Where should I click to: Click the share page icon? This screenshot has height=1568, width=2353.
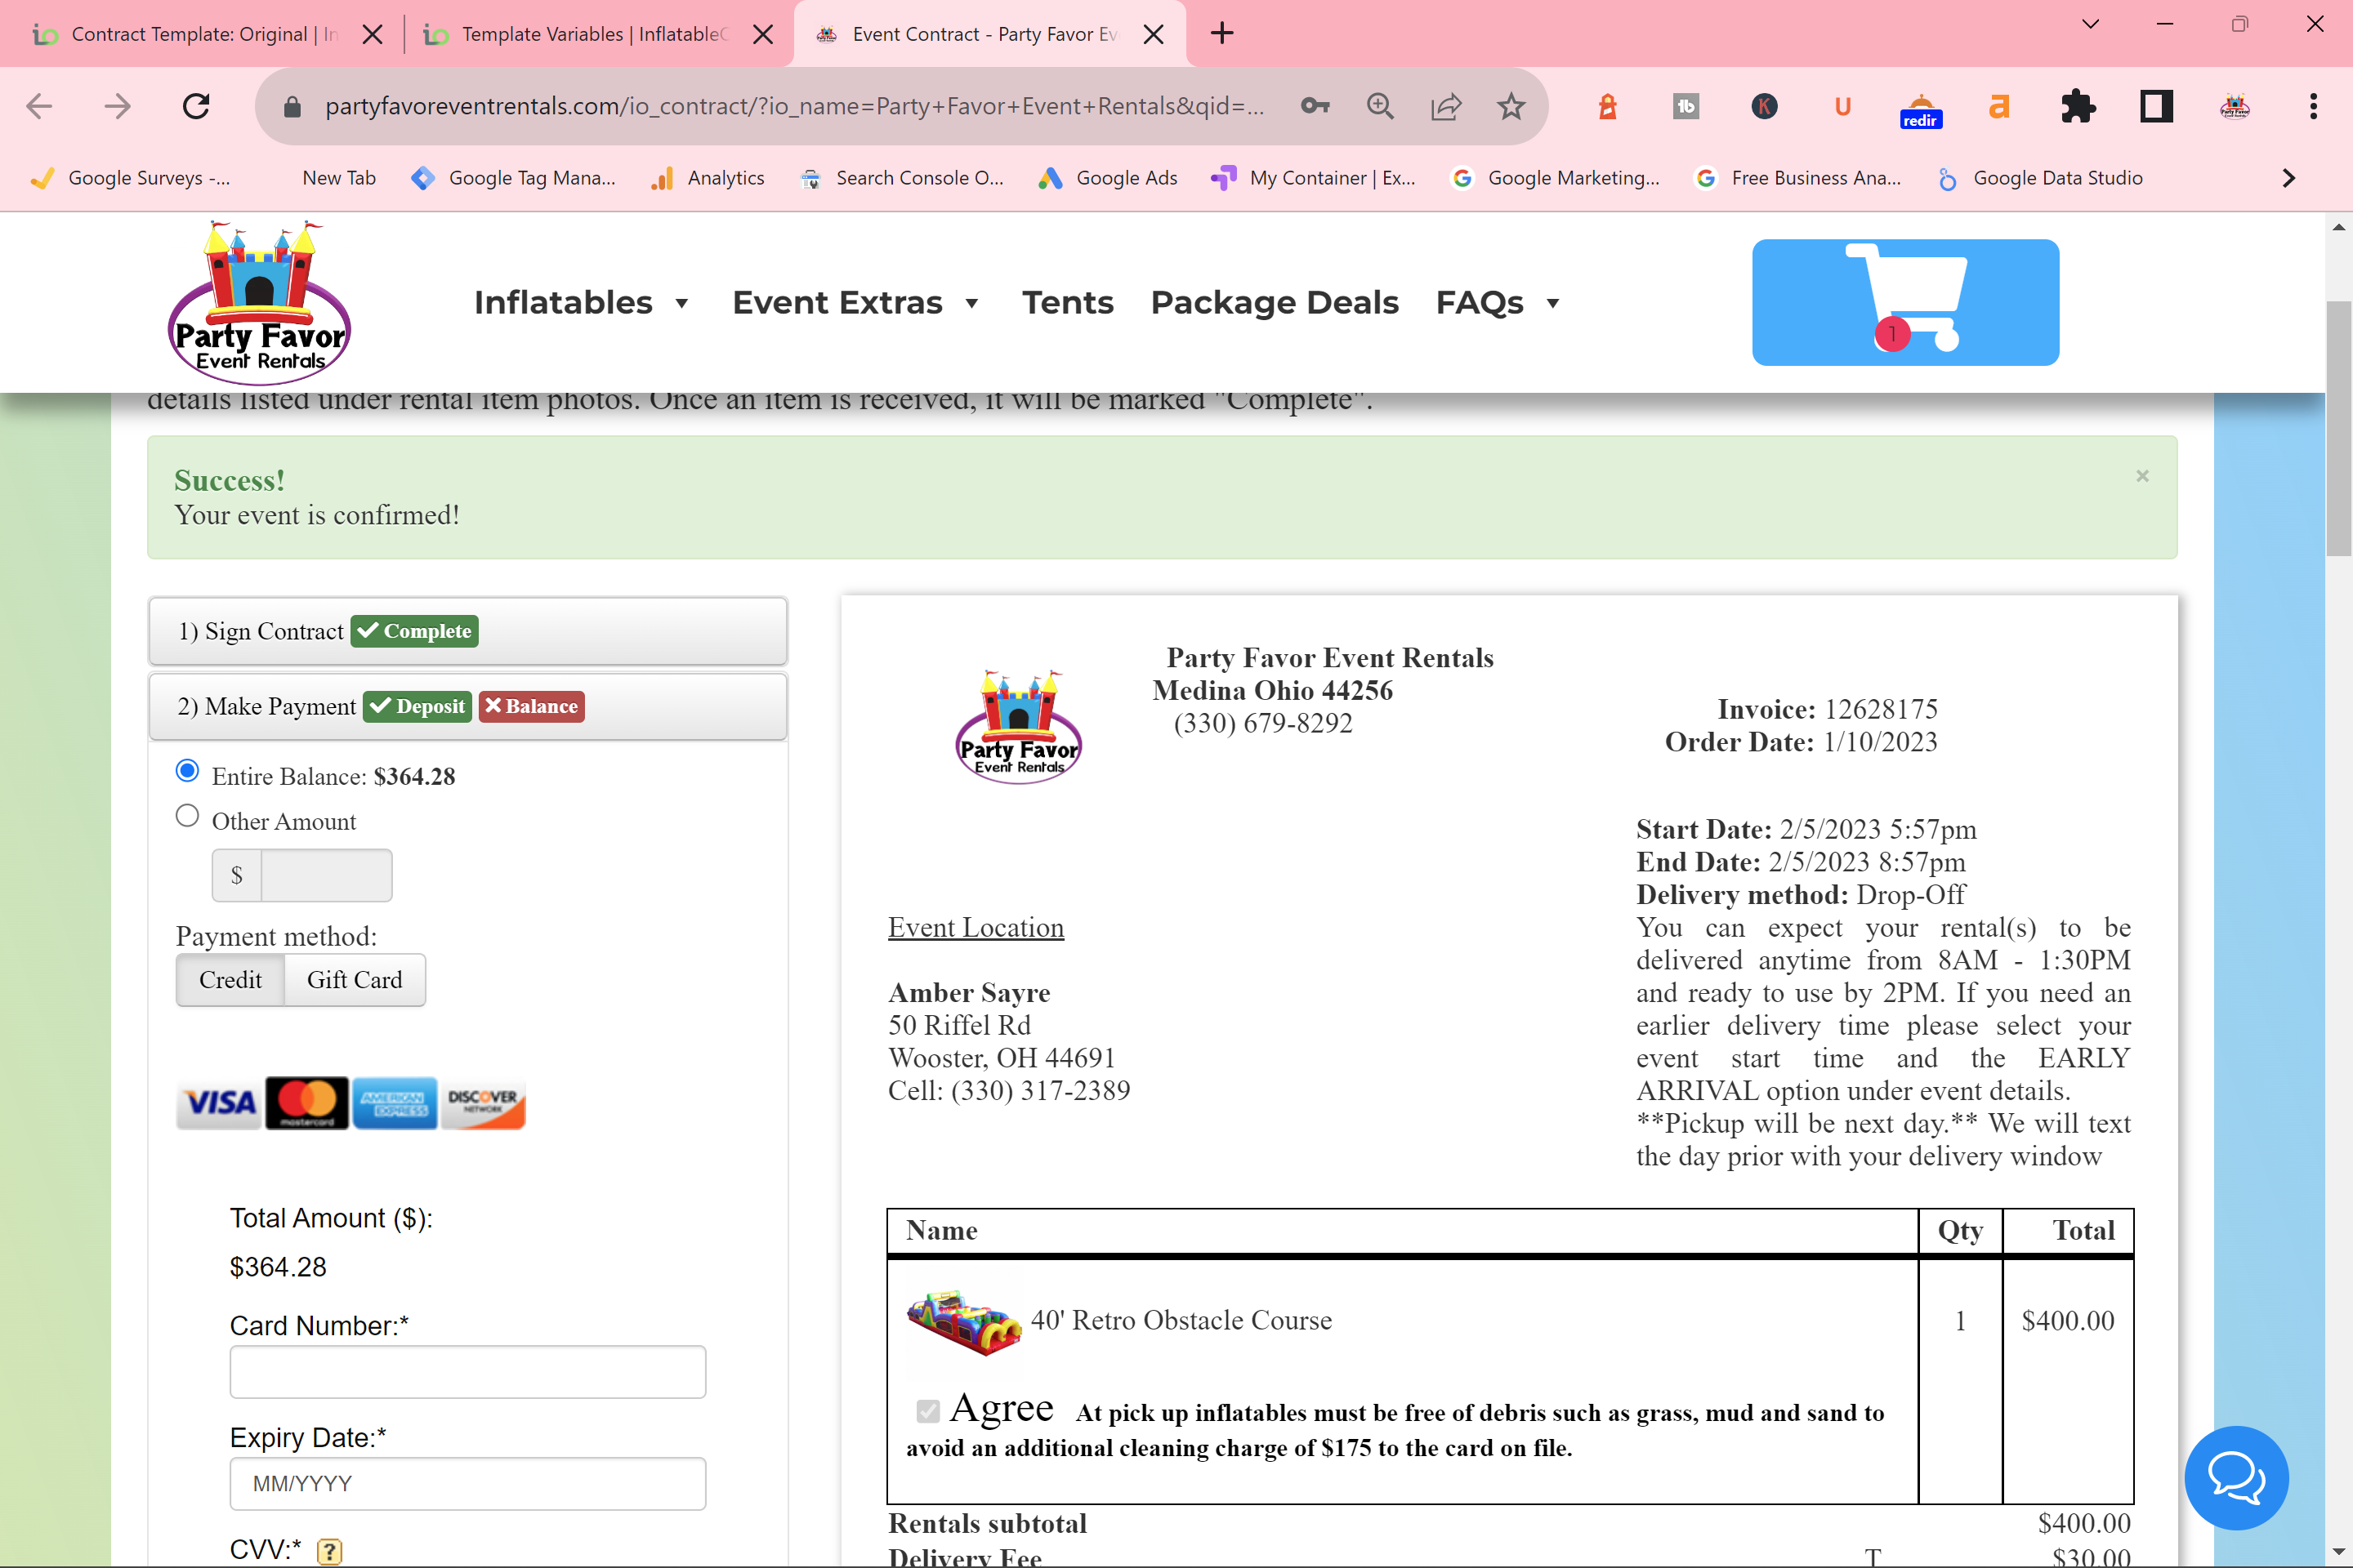1445,106
